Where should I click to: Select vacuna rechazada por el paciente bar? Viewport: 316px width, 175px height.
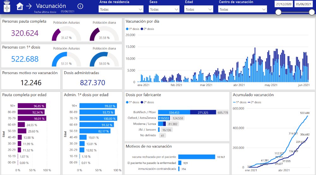(197, 157)
